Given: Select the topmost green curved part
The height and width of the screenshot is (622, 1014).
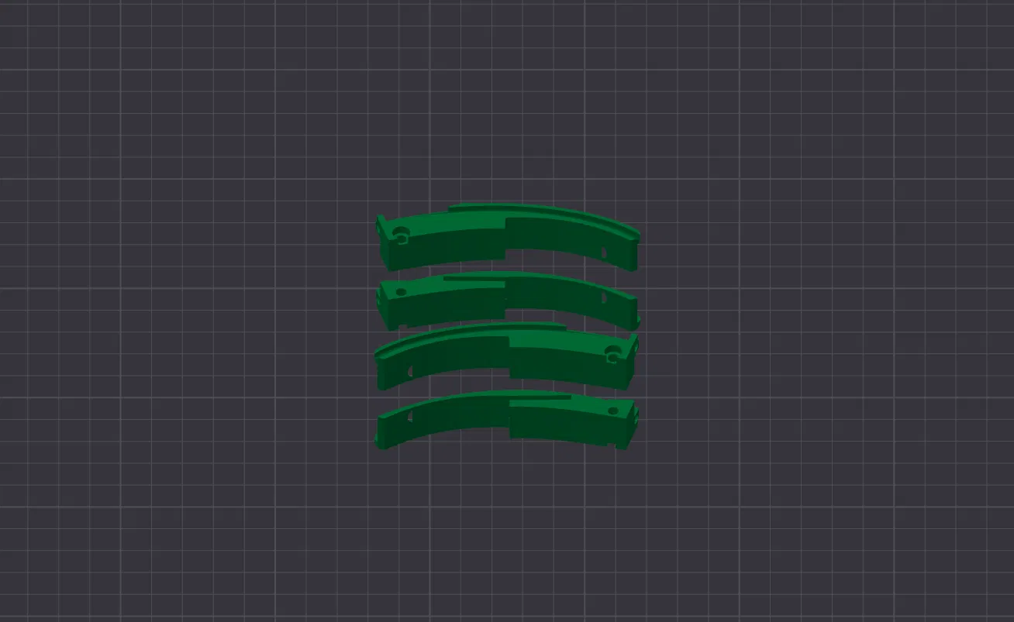Looking at the screenshot, I should 508,236.
